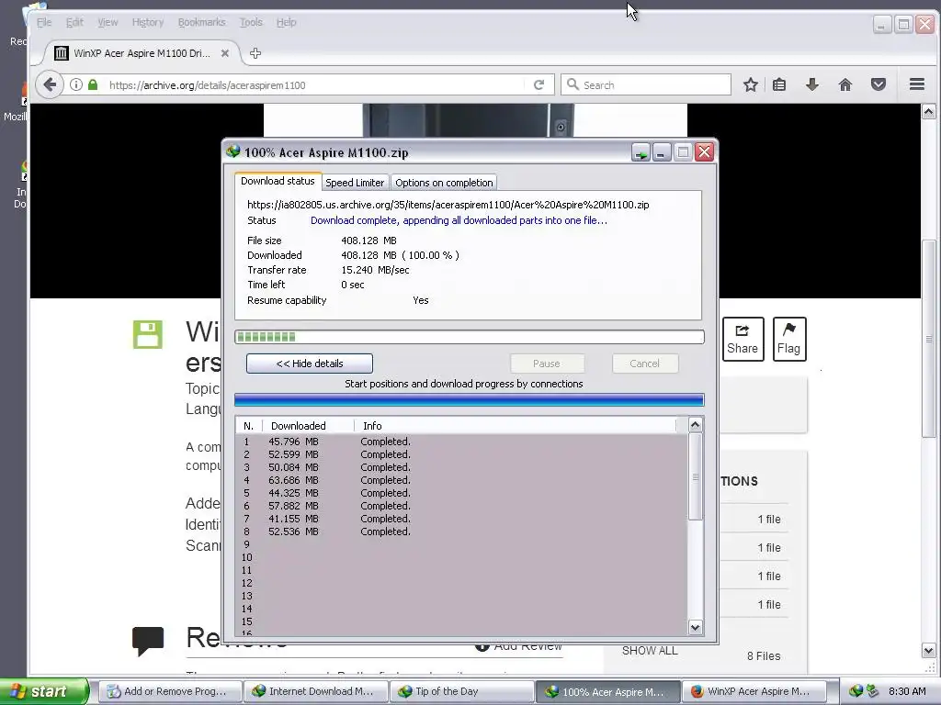
Task: Click the download URL text in dialog
Action: pyautogui.click(x=448, y=205)
